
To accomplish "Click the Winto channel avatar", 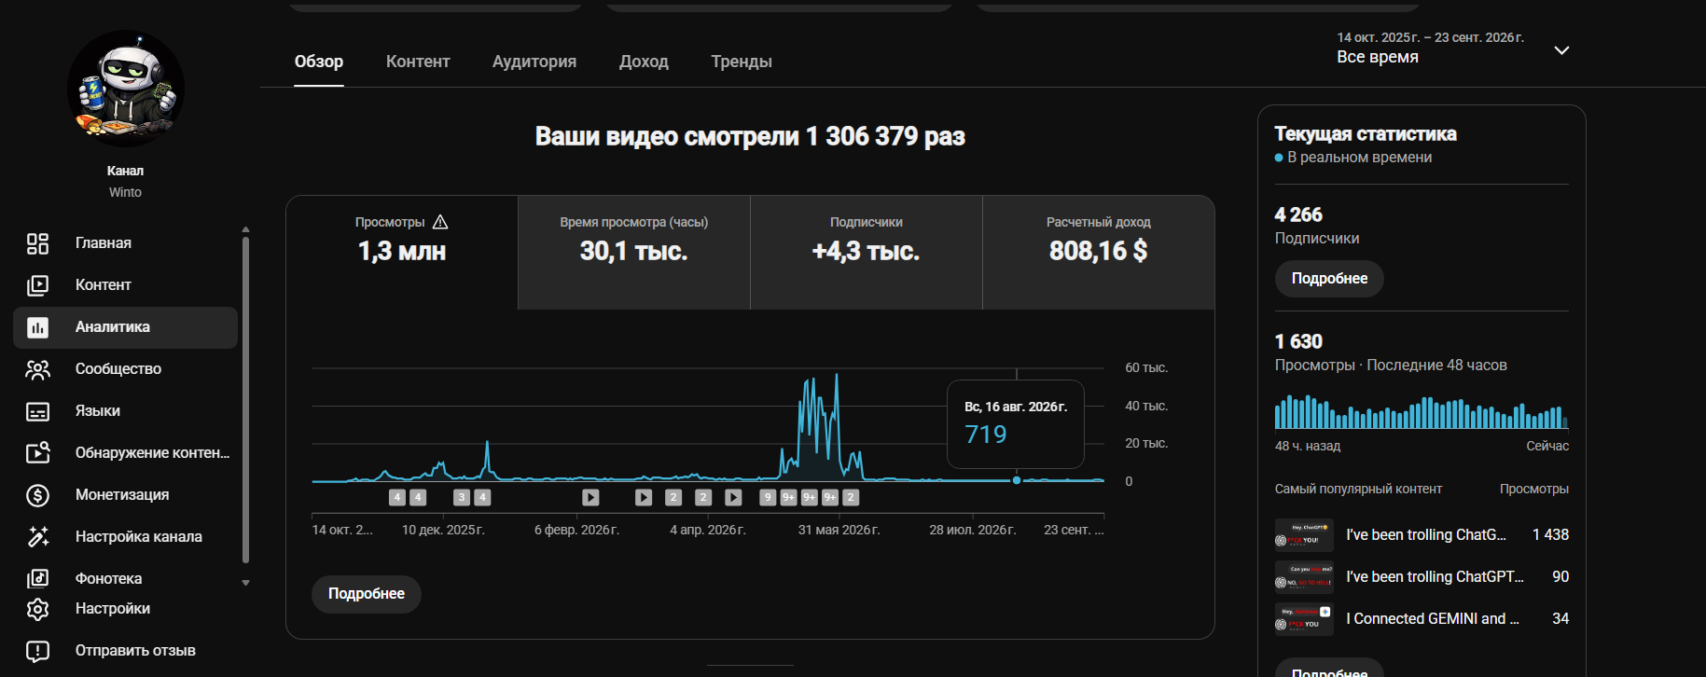I will coord(126,89).
